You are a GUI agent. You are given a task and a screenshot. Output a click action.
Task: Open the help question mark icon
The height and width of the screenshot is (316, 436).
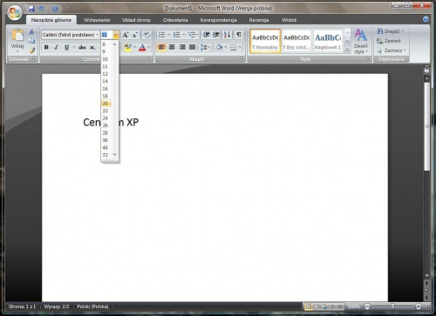click(x=426, y=19)
